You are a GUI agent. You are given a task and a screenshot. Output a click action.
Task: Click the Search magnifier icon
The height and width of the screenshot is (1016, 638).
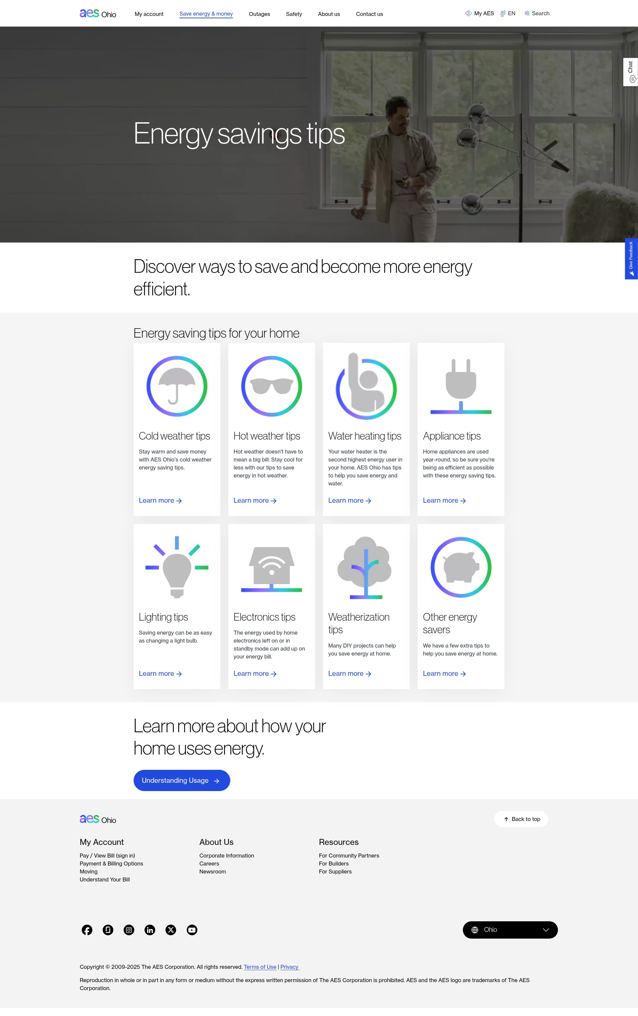[x=527, y=14]
